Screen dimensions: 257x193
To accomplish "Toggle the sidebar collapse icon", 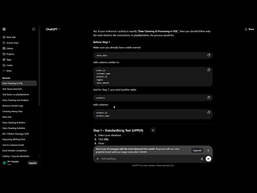I will [x=34, y=29].
